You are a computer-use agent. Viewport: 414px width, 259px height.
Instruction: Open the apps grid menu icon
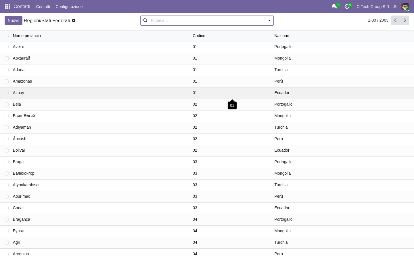(7, 6)
